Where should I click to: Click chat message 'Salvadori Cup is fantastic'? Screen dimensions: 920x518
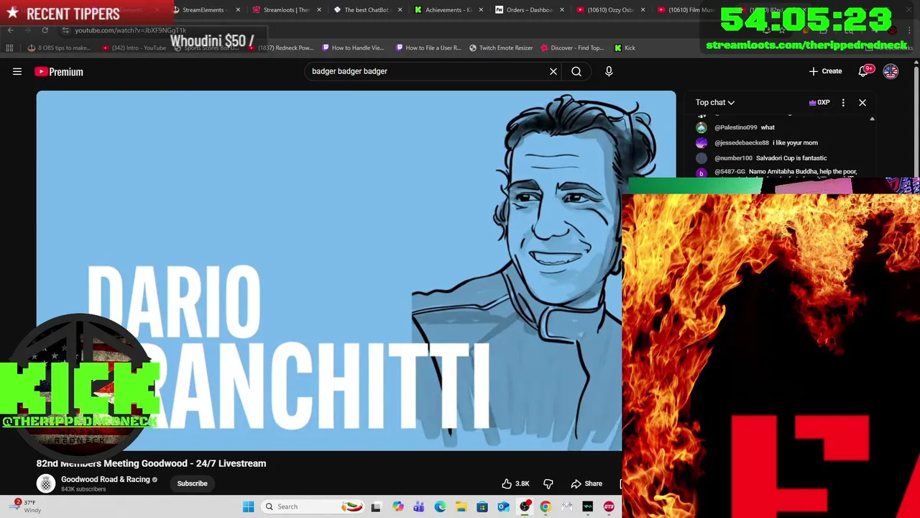(791, 158)
